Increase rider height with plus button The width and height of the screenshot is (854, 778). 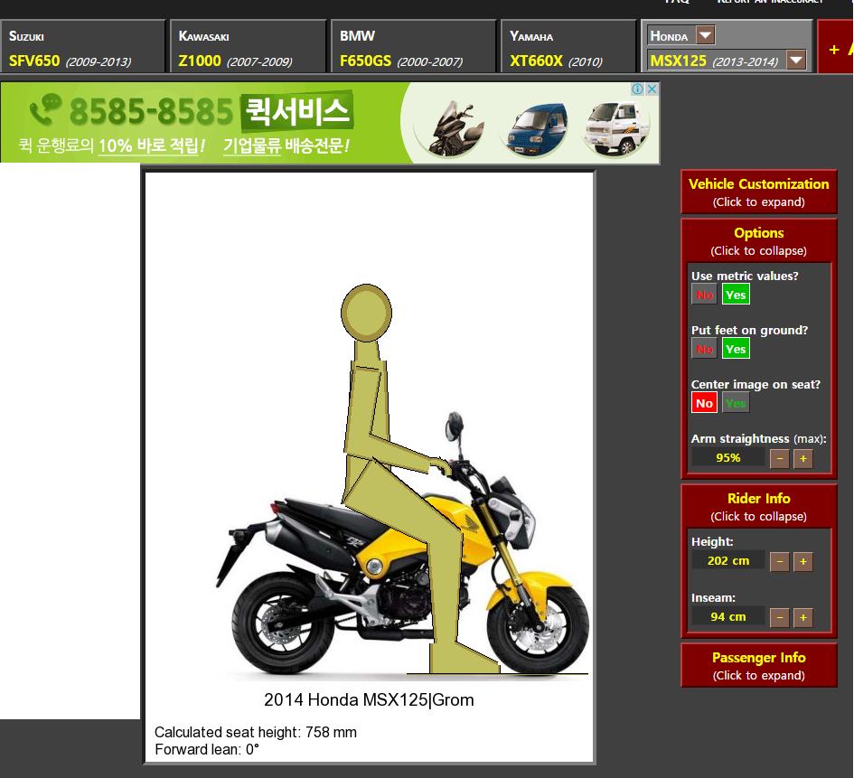click(x=802, y=561)
